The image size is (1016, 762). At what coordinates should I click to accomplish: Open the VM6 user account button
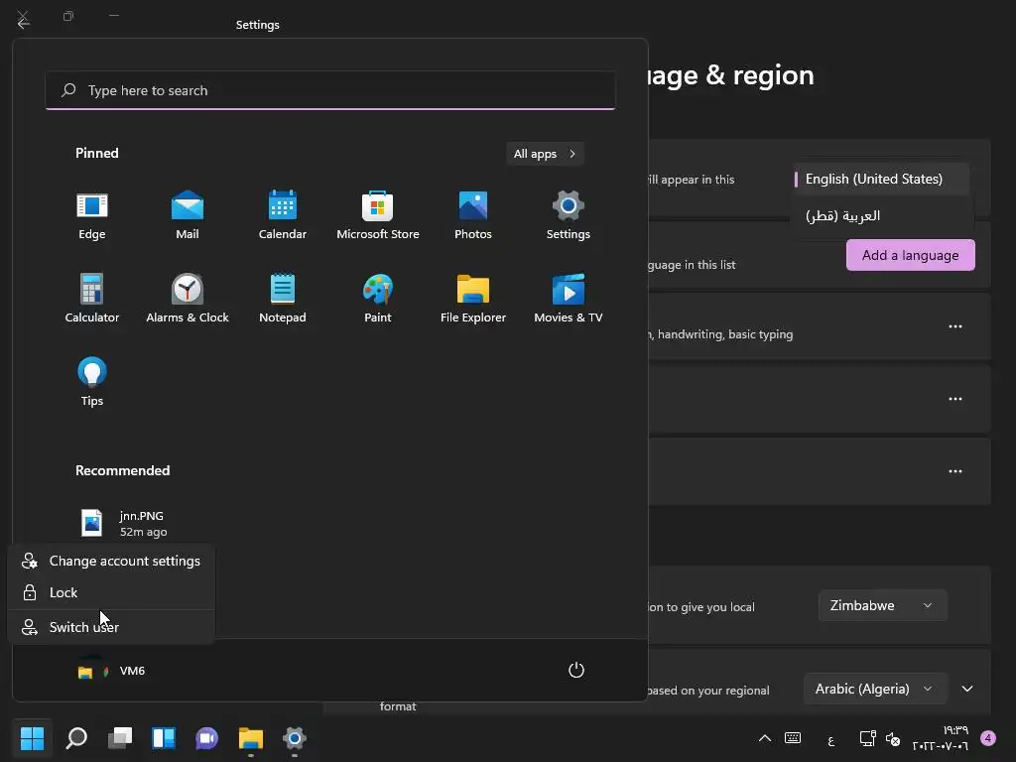111,671
